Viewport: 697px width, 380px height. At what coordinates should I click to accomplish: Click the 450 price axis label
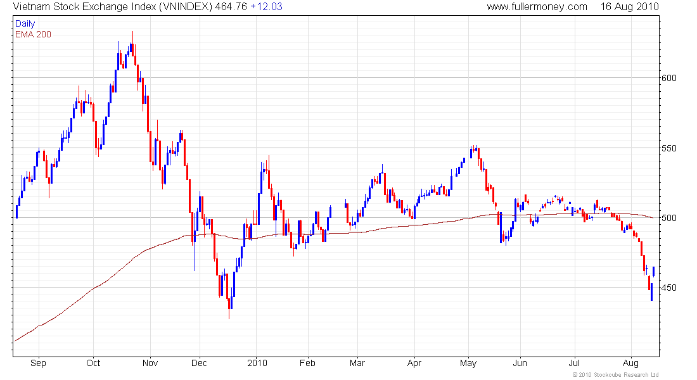tap(669, 288)
